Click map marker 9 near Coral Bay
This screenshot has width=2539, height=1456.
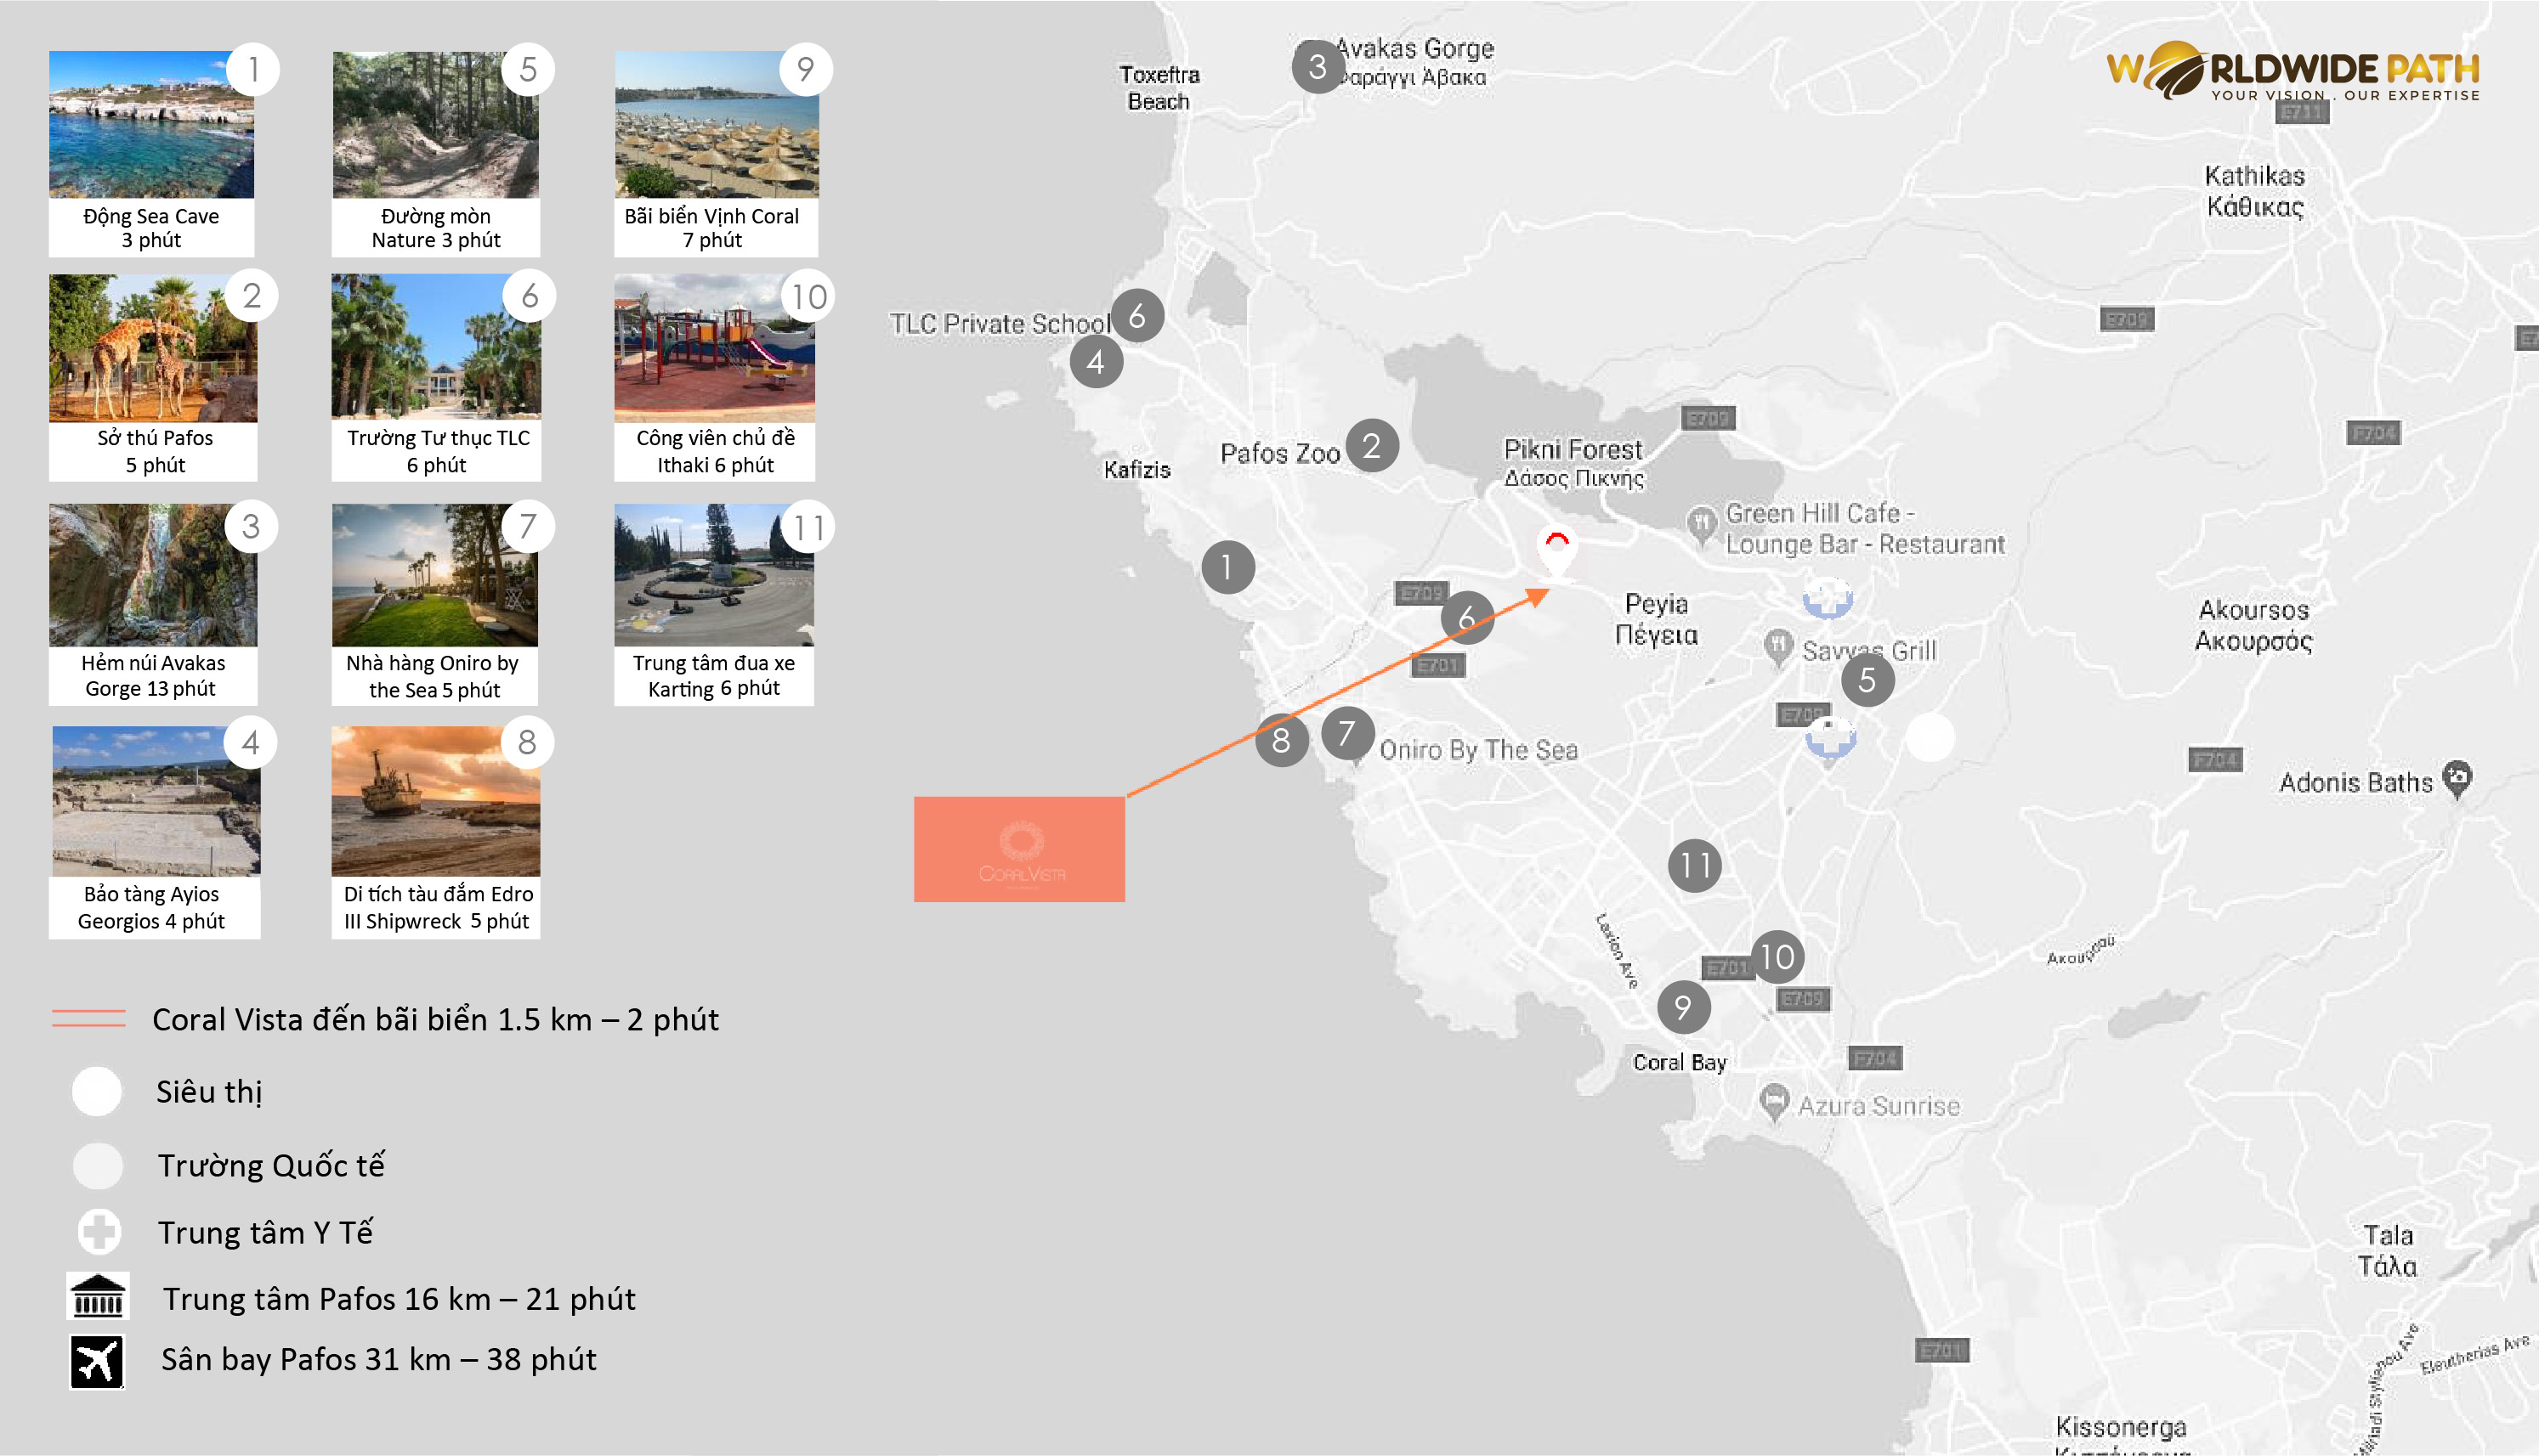coord(1684,1007)
